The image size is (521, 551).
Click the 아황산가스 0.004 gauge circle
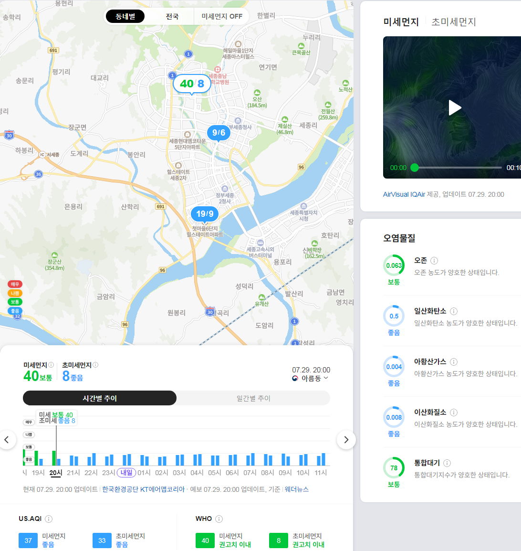[x=394, y=367]
